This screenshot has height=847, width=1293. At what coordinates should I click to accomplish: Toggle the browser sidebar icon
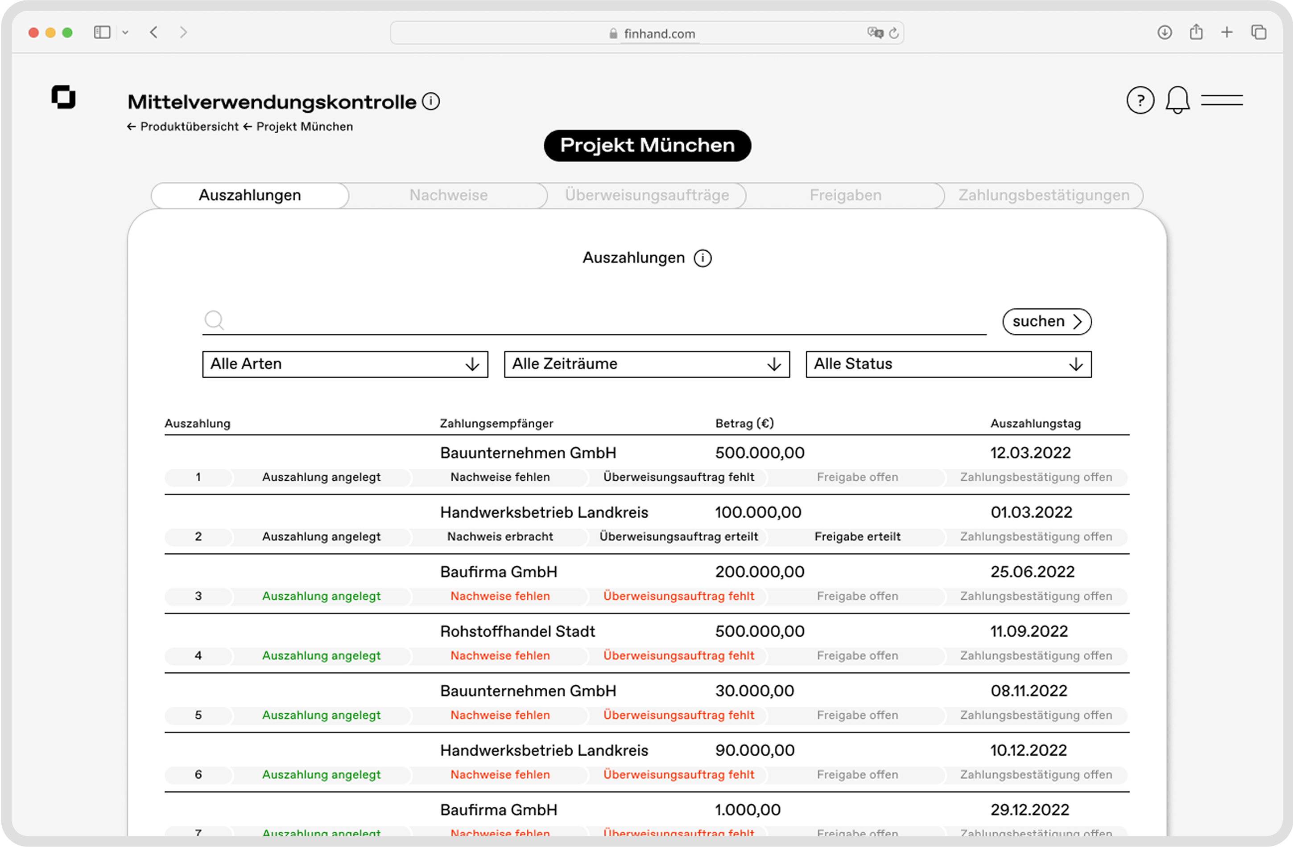102,33
